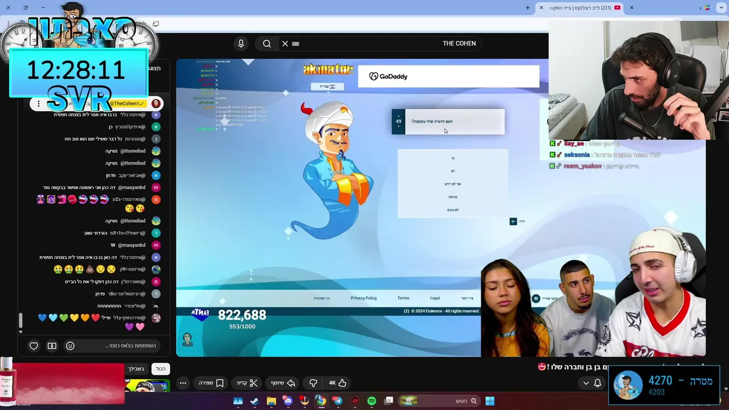Viewport: 729px width, 410px height.
Task: Open the three-dot more actions menu
Action: click(x=183, y=383)
